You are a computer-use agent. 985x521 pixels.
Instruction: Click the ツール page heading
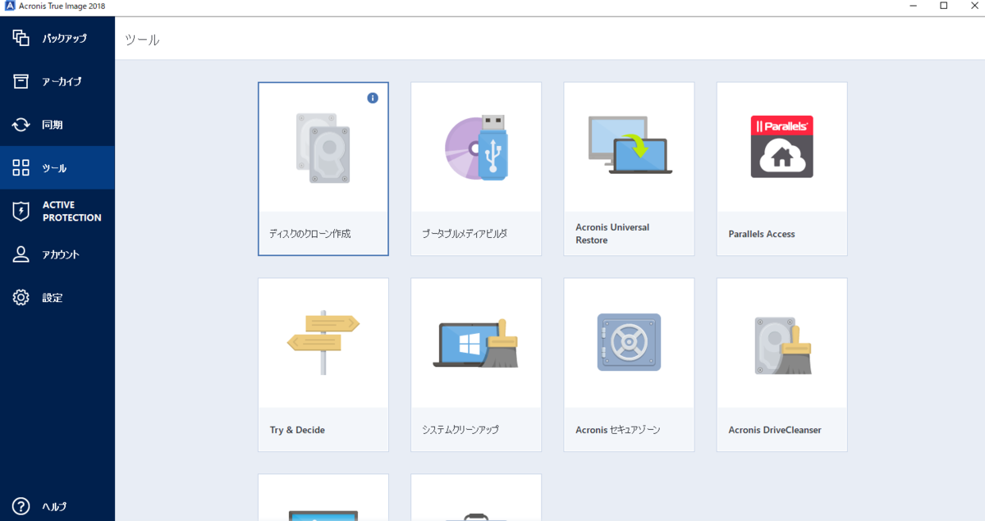[142, 39]
